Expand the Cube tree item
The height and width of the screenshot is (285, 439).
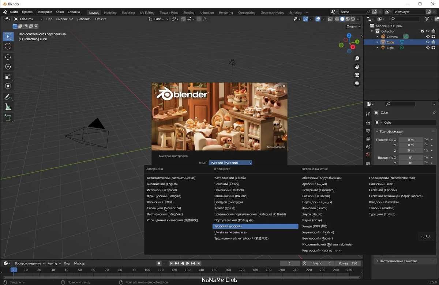tap(378, 42)
